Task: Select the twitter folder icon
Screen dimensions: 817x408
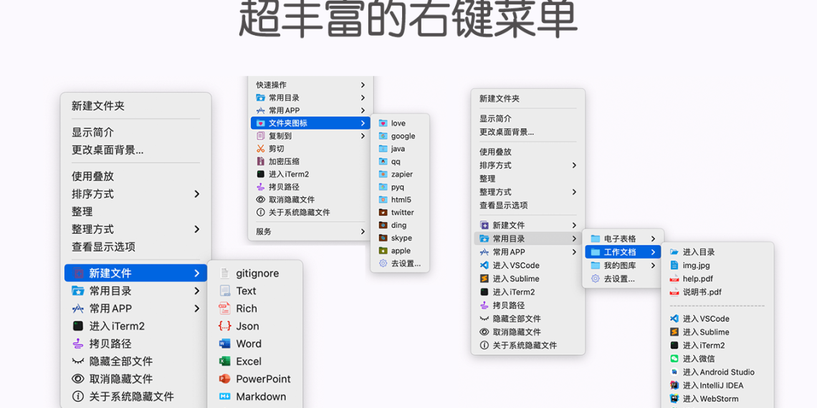Action: pos(383,213)
